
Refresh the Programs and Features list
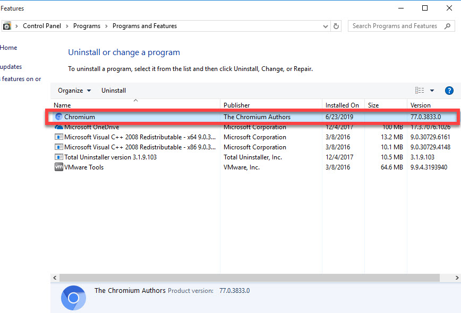click(336, 26)
